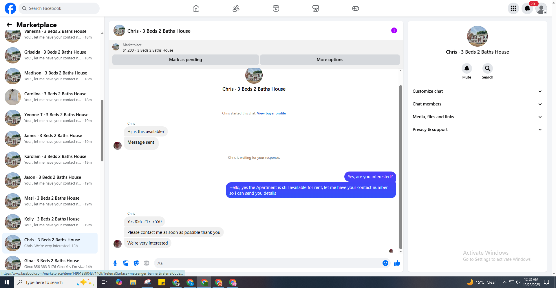
Task: Click the chat messages scrollbar
Action: click(x=400, y=167)
